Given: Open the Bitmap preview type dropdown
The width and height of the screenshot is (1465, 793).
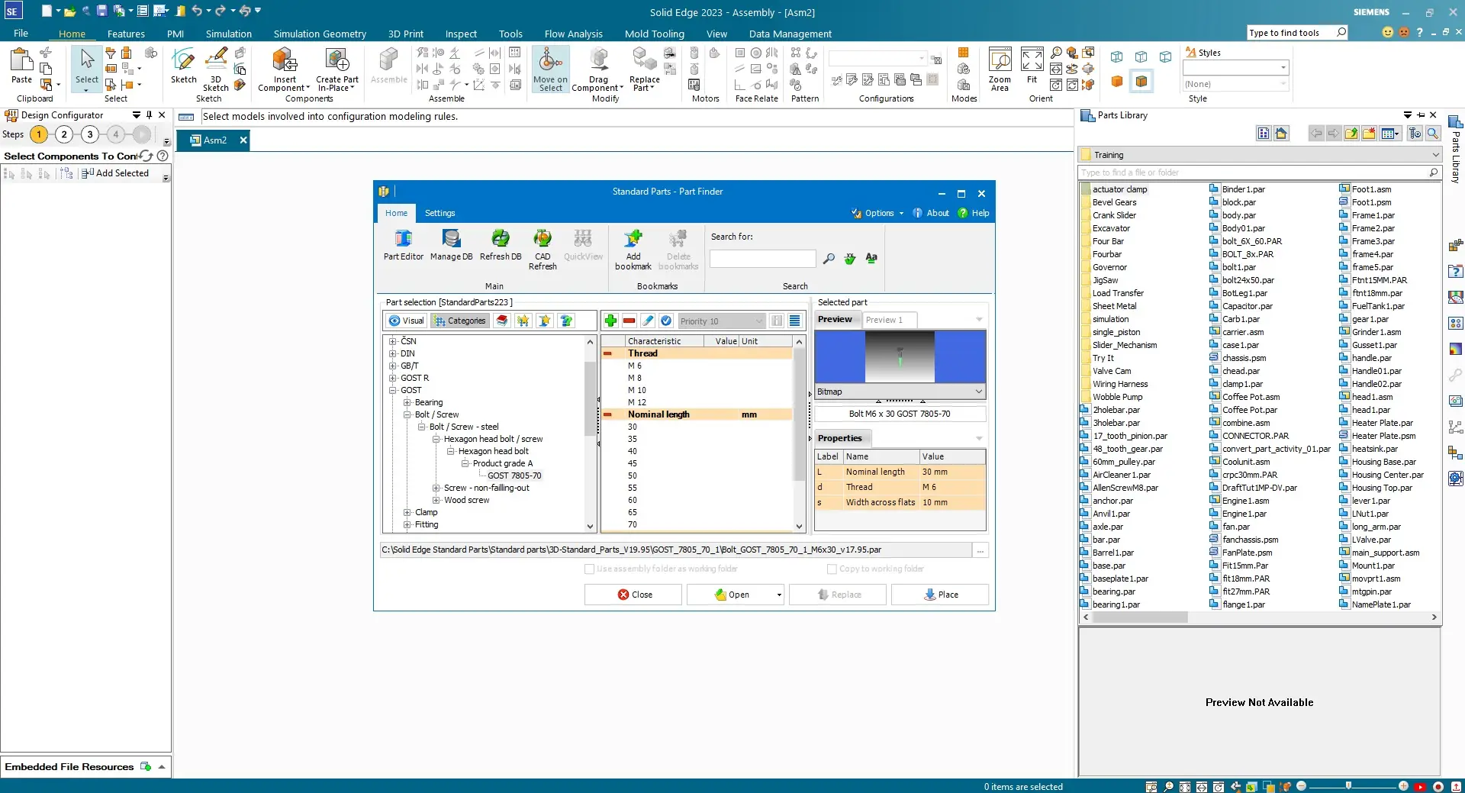Looking at the screenshot, I should [978, 392].
